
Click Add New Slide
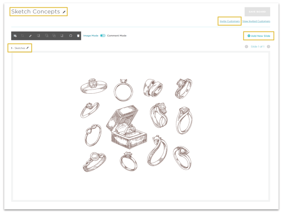coord(259,36)
